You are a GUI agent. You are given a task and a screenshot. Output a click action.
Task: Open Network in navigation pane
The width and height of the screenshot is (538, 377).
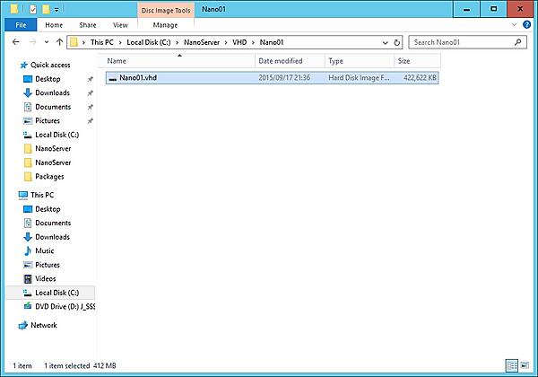pos(44,325)
